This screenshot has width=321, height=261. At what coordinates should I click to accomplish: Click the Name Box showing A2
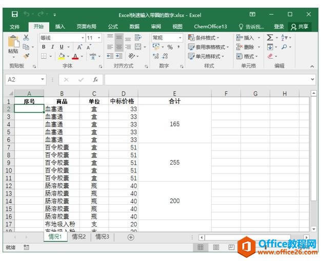pyautogui.click(x=26, y=79)
